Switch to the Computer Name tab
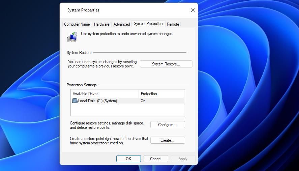 (x=77, y=24)
